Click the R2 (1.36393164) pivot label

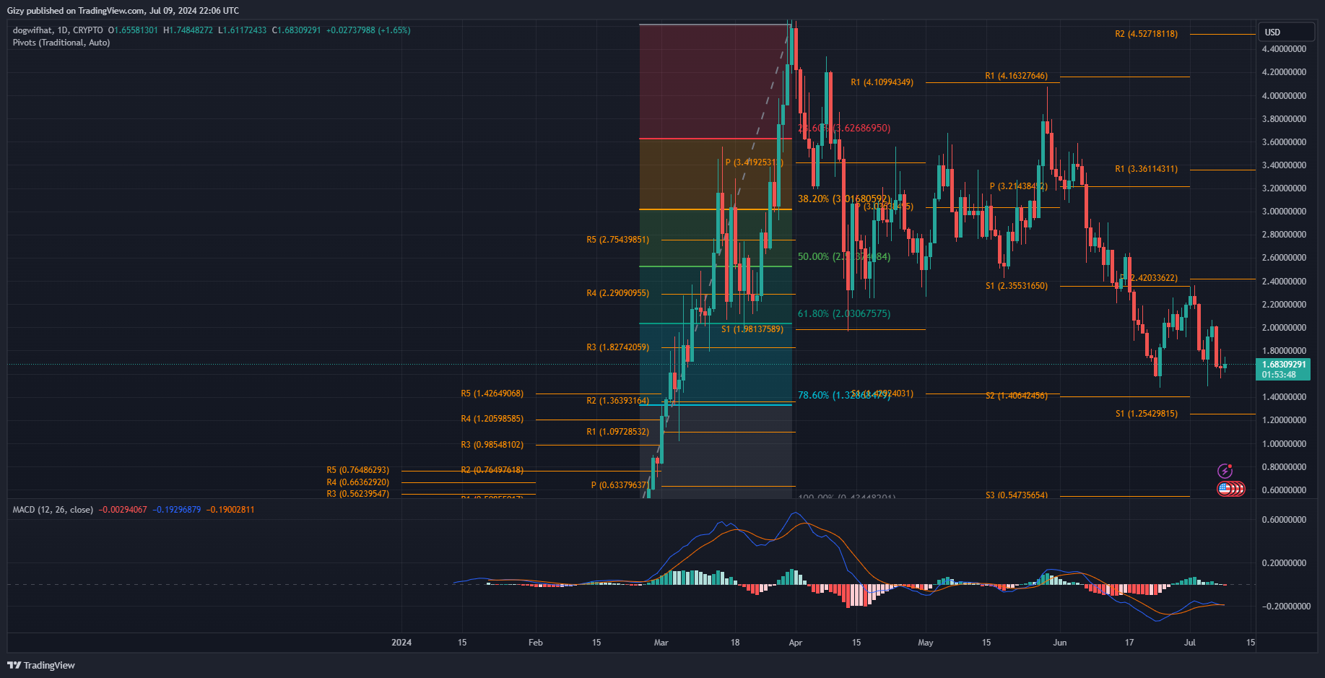[x=617, y=401]
